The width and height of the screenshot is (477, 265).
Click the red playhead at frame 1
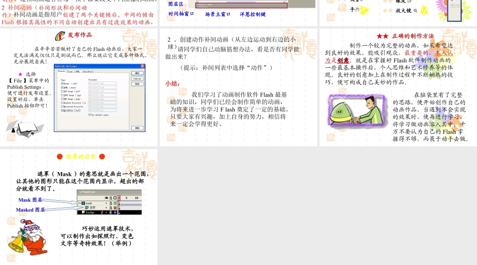[x=119, y=198]
